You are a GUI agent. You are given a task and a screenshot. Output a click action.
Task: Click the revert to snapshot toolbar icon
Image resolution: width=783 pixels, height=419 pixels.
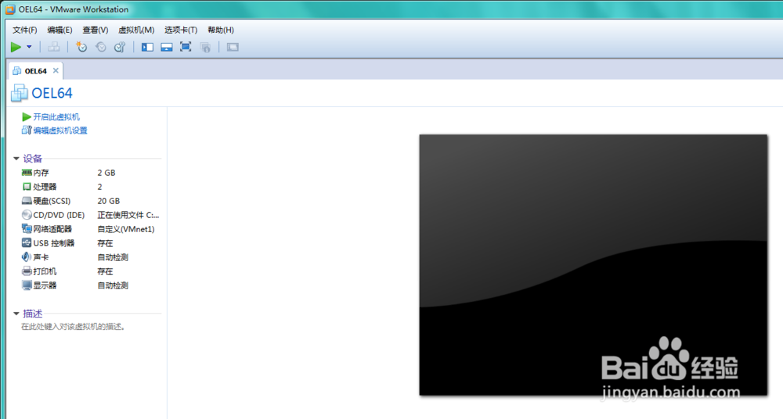coord(101,47)
